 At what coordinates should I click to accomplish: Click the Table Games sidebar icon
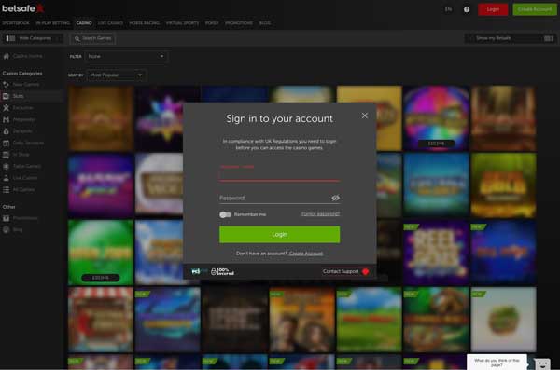click(6, 166)
